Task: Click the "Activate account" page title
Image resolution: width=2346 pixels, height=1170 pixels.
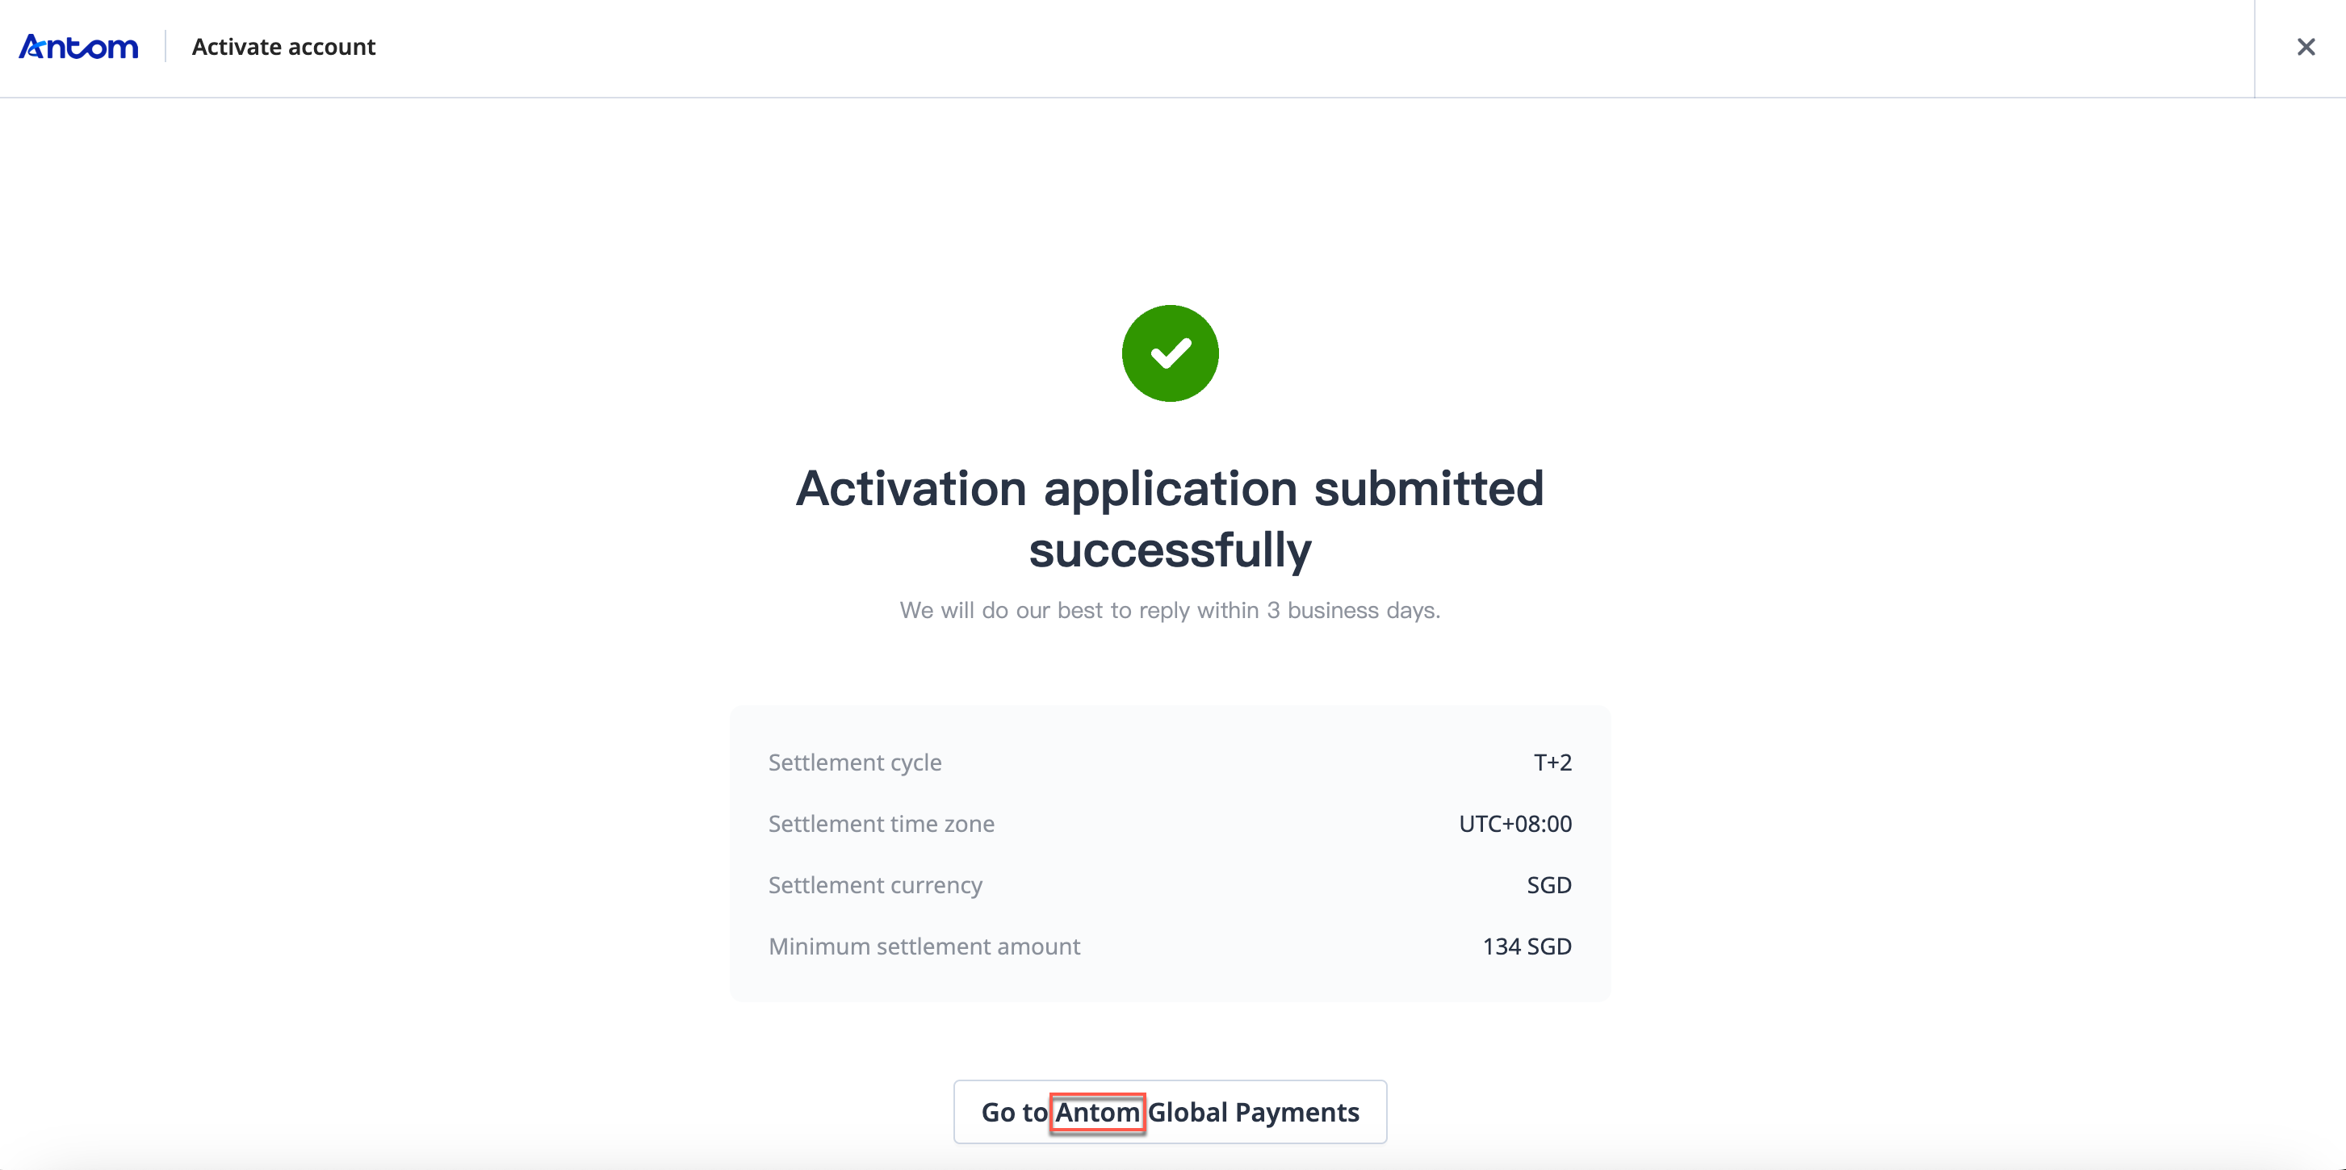Action: tap(283, 47)
